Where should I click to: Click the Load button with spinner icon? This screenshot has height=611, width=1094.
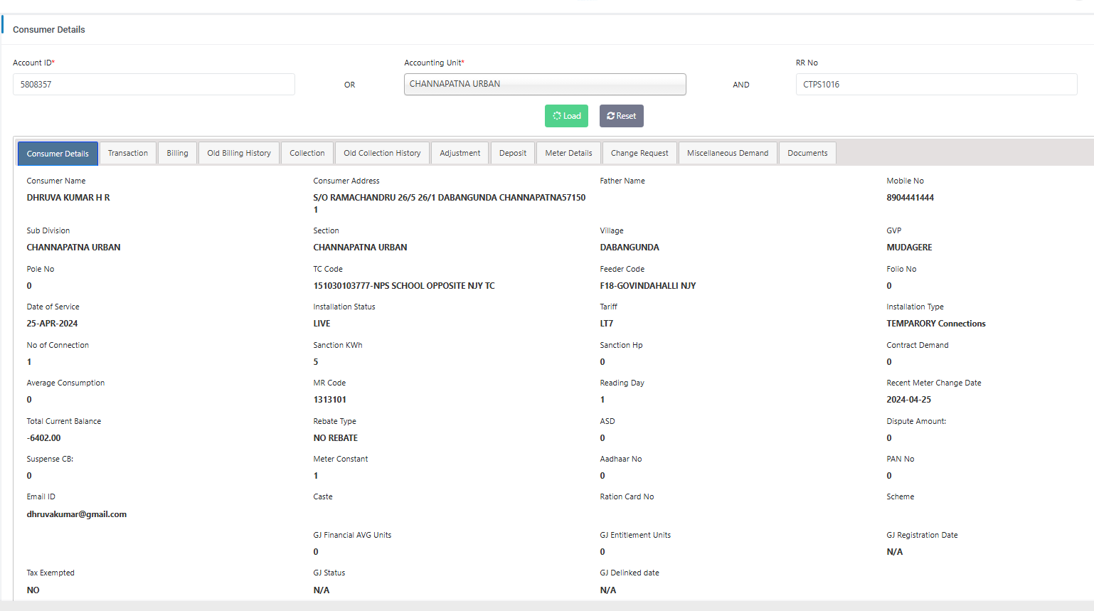click(x=566, y=116)
